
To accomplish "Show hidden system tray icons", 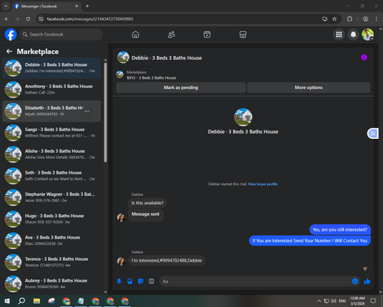I will (x=319, y=301).
